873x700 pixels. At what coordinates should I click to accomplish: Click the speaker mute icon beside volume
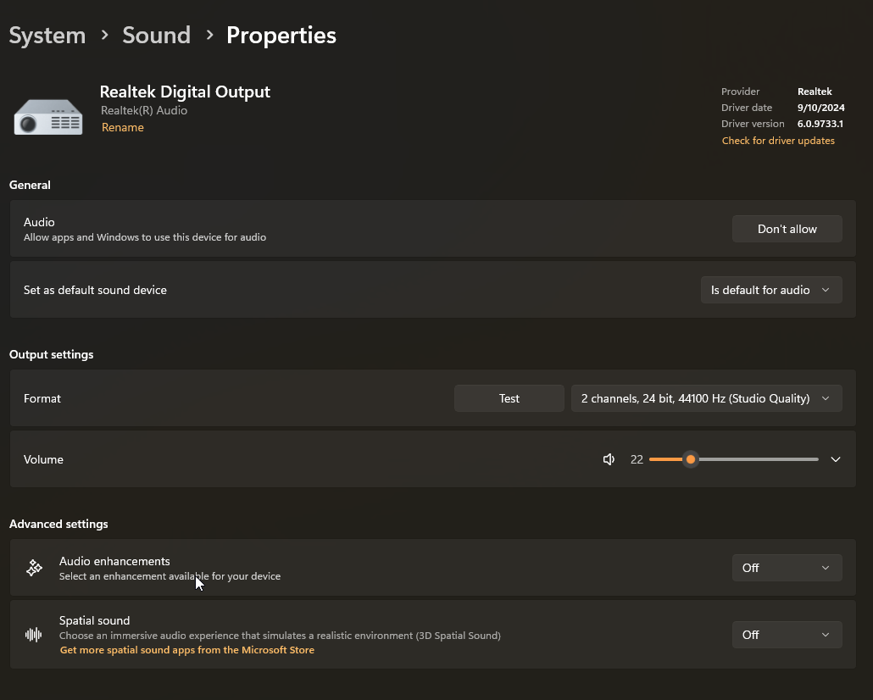tap(609, 459)
